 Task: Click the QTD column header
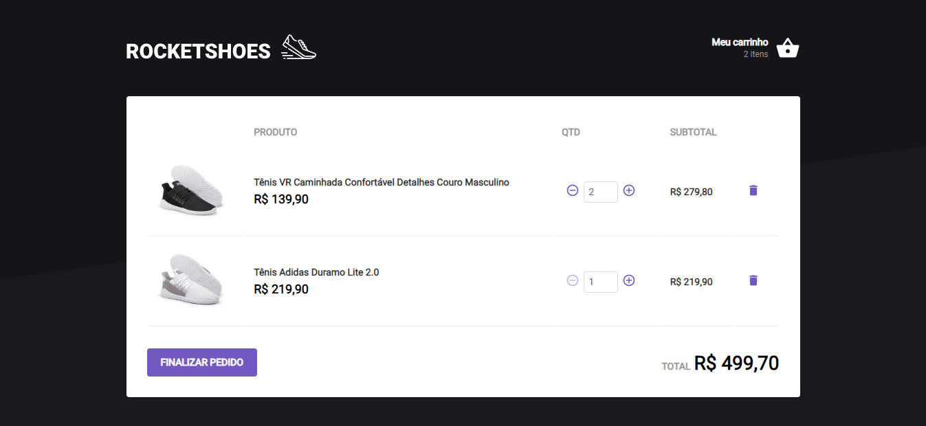click(571, 132)
